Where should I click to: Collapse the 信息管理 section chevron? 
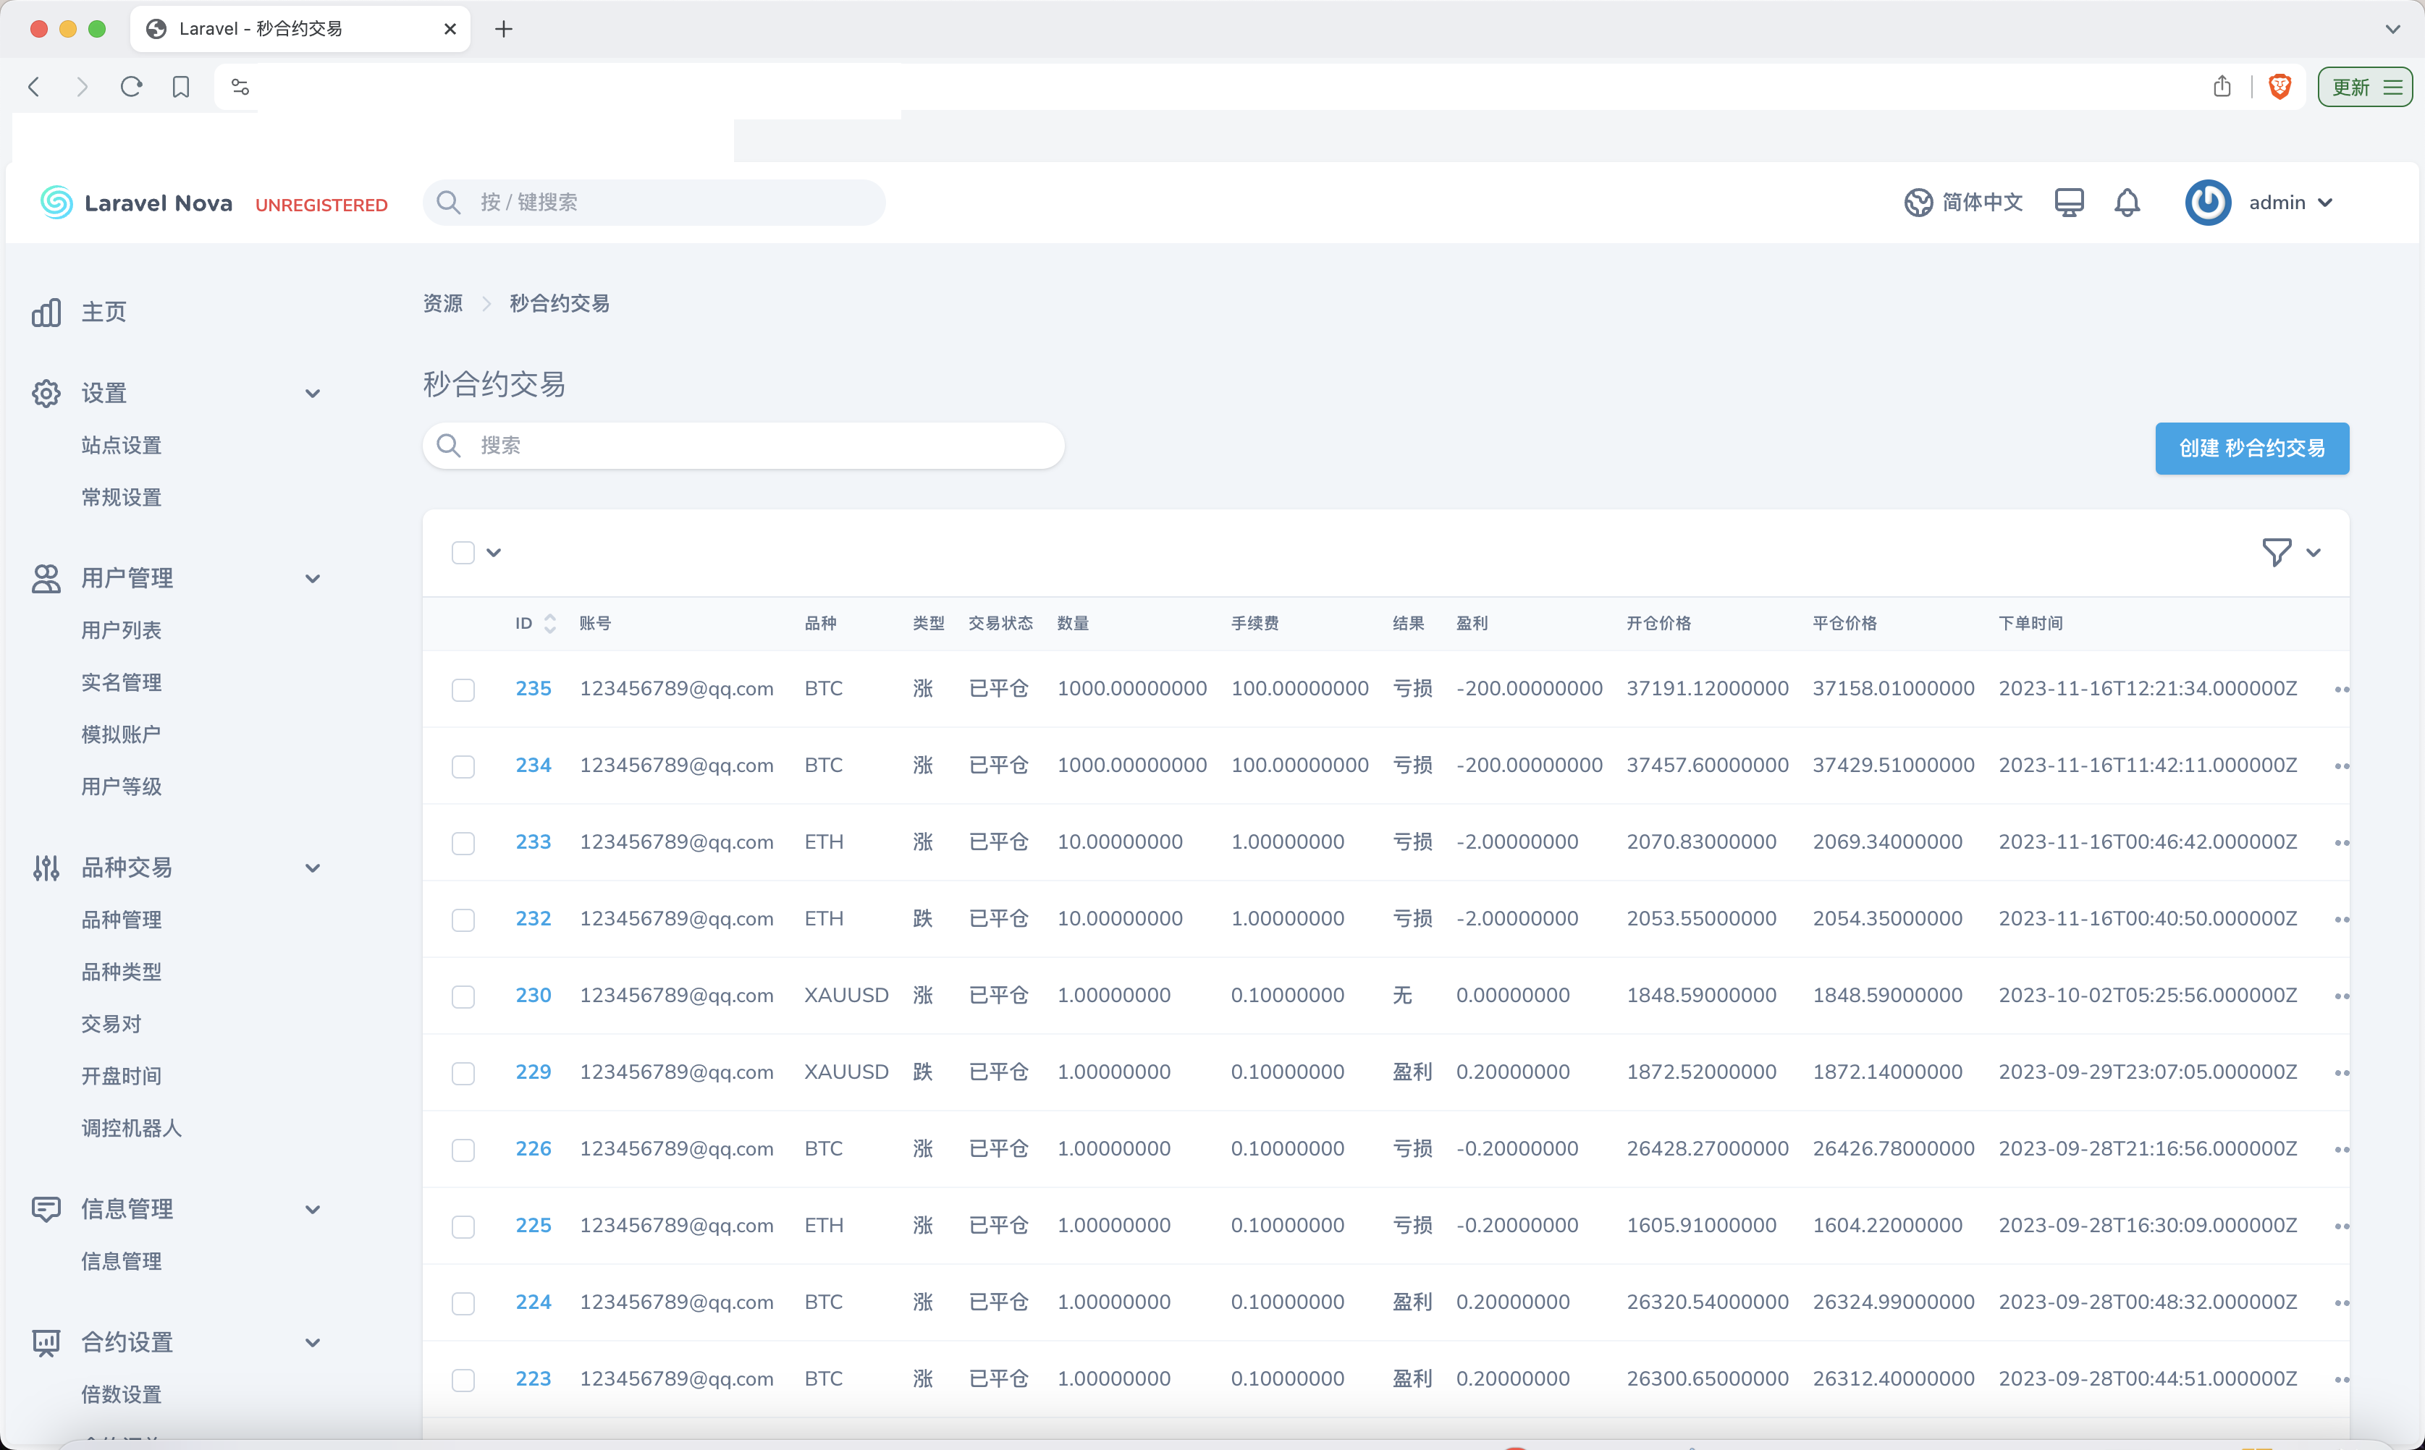coord(313,1210)
